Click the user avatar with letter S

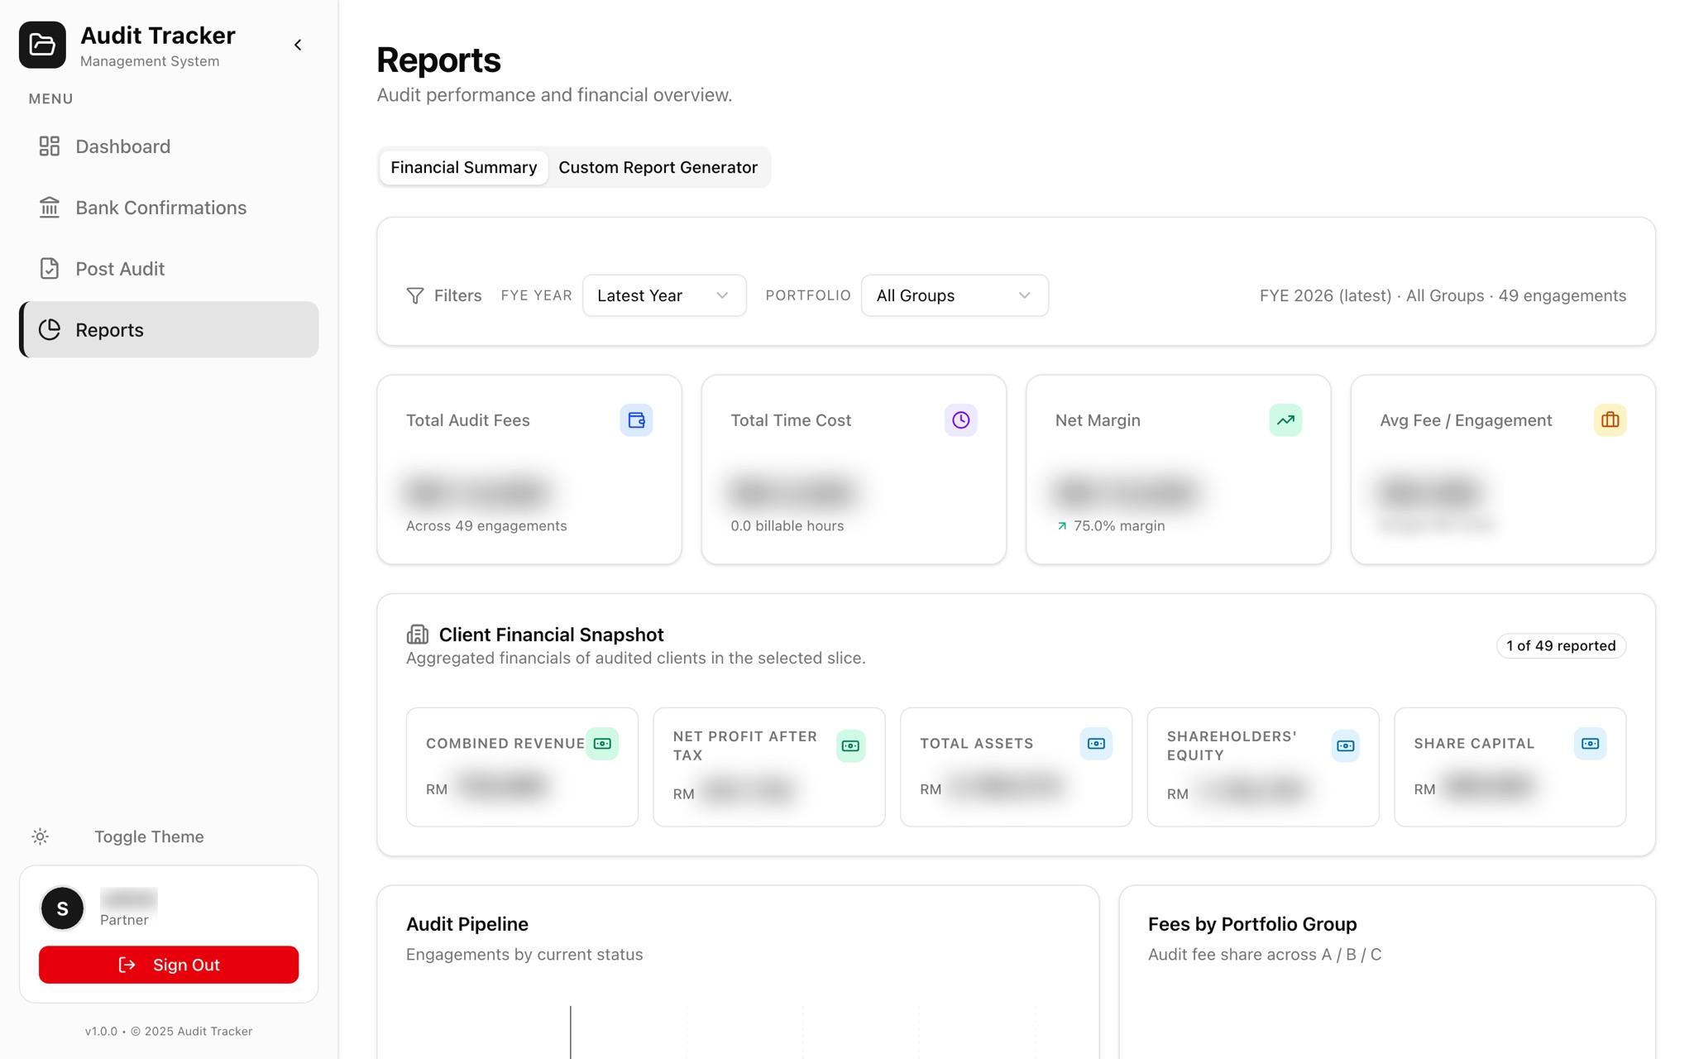tap(62, 908)
